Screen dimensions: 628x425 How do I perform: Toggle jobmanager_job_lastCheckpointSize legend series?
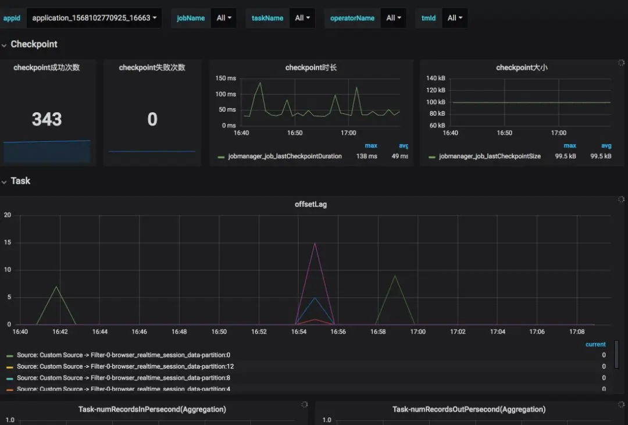click(x=490, y=156)
